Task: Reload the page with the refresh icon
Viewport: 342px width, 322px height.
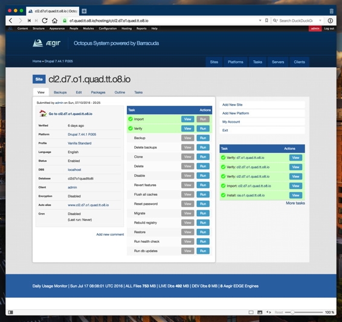Action: pyautogui.click(x=45, y=21)
